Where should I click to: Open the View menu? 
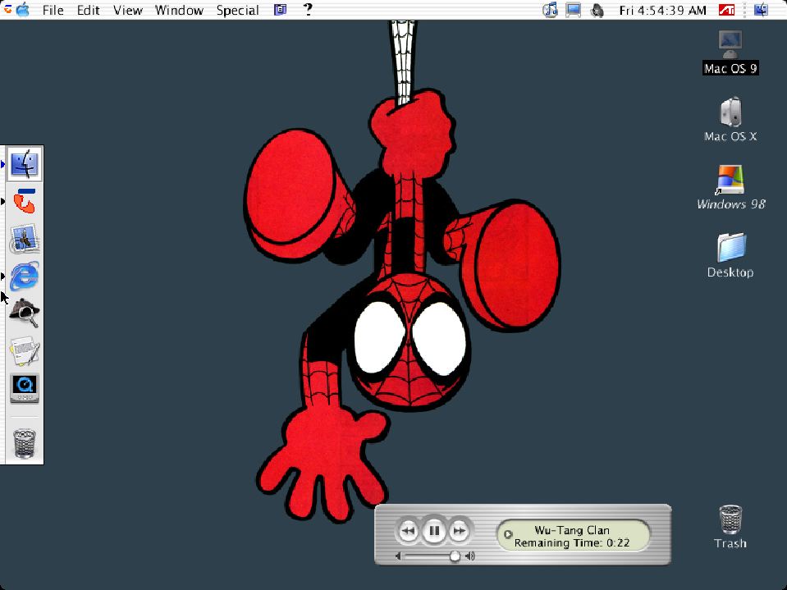point(127,10)
